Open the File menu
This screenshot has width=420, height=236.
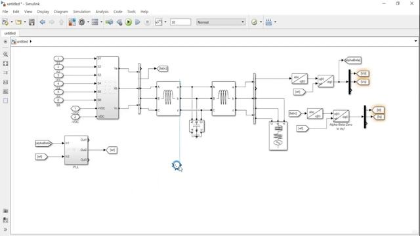click(5, 12)
